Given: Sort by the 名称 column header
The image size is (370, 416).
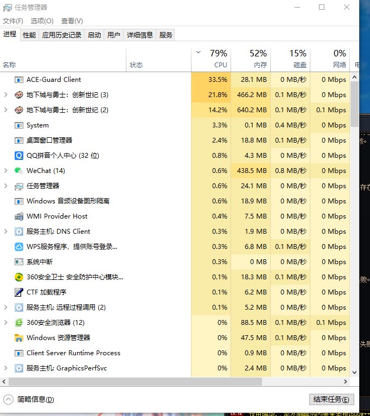Looking at the screenshot, I should click(x=63, y=60).
